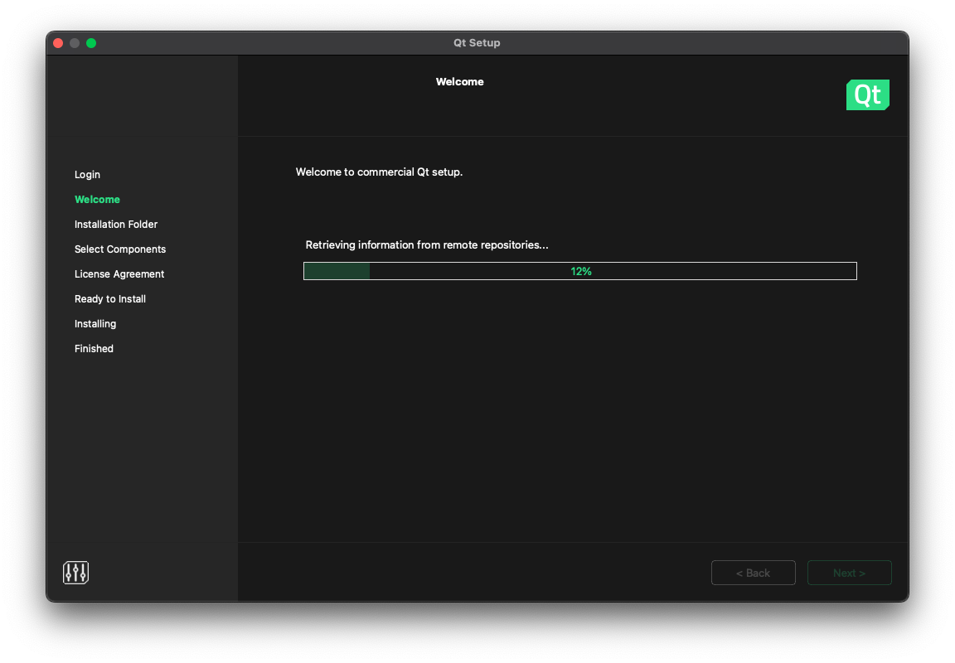The image size is (955, 663).
Task: Open installer settings via sliders icon
Action: click(75, 573)
